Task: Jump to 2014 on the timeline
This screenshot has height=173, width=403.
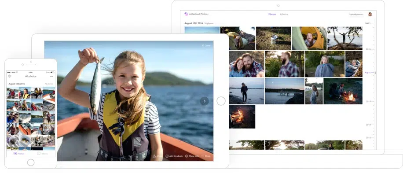Action: click(x=368, y=125)
